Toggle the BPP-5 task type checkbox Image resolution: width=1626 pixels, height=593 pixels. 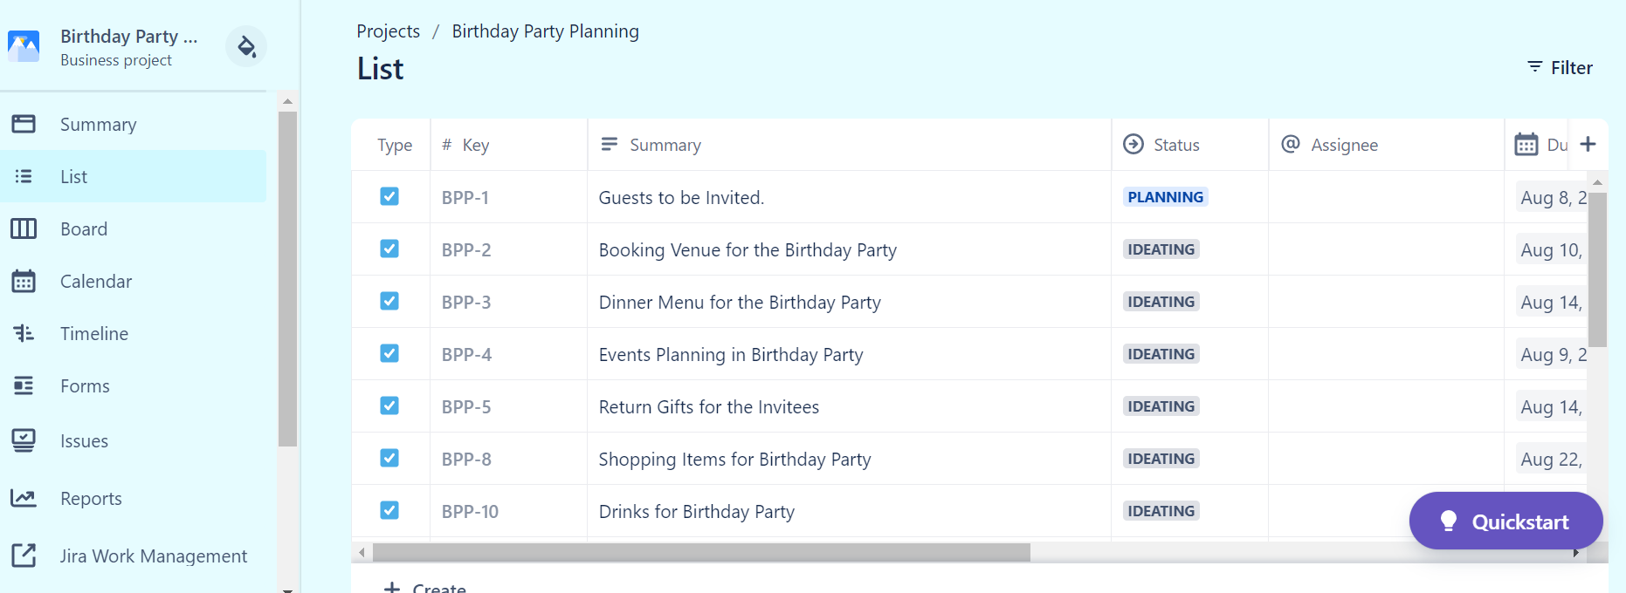point(389,406)
